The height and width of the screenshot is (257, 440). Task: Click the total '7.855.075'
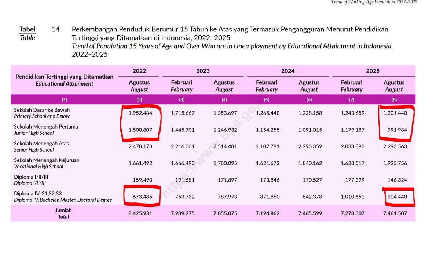[225, 213]
